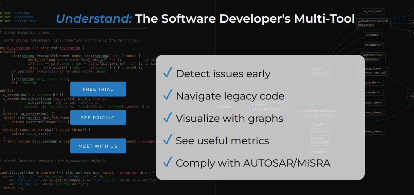Click the 'Comply with AUTOSAR/MISRA' text
The width and height of the screenshot is (414, 195).
pyautogui.click(x=253, y=163)
